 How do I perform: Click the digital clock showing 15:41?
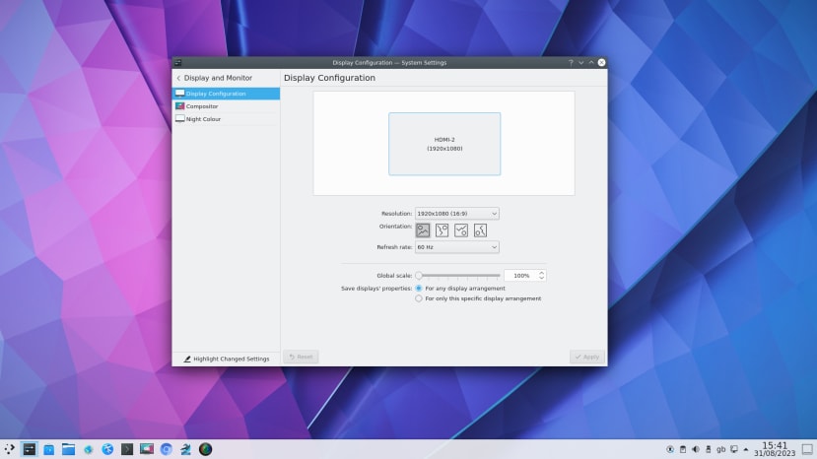point(775,445)
